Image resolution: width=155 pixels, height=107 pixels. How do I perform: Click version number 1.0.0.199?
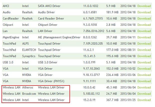tap(89, 62)
